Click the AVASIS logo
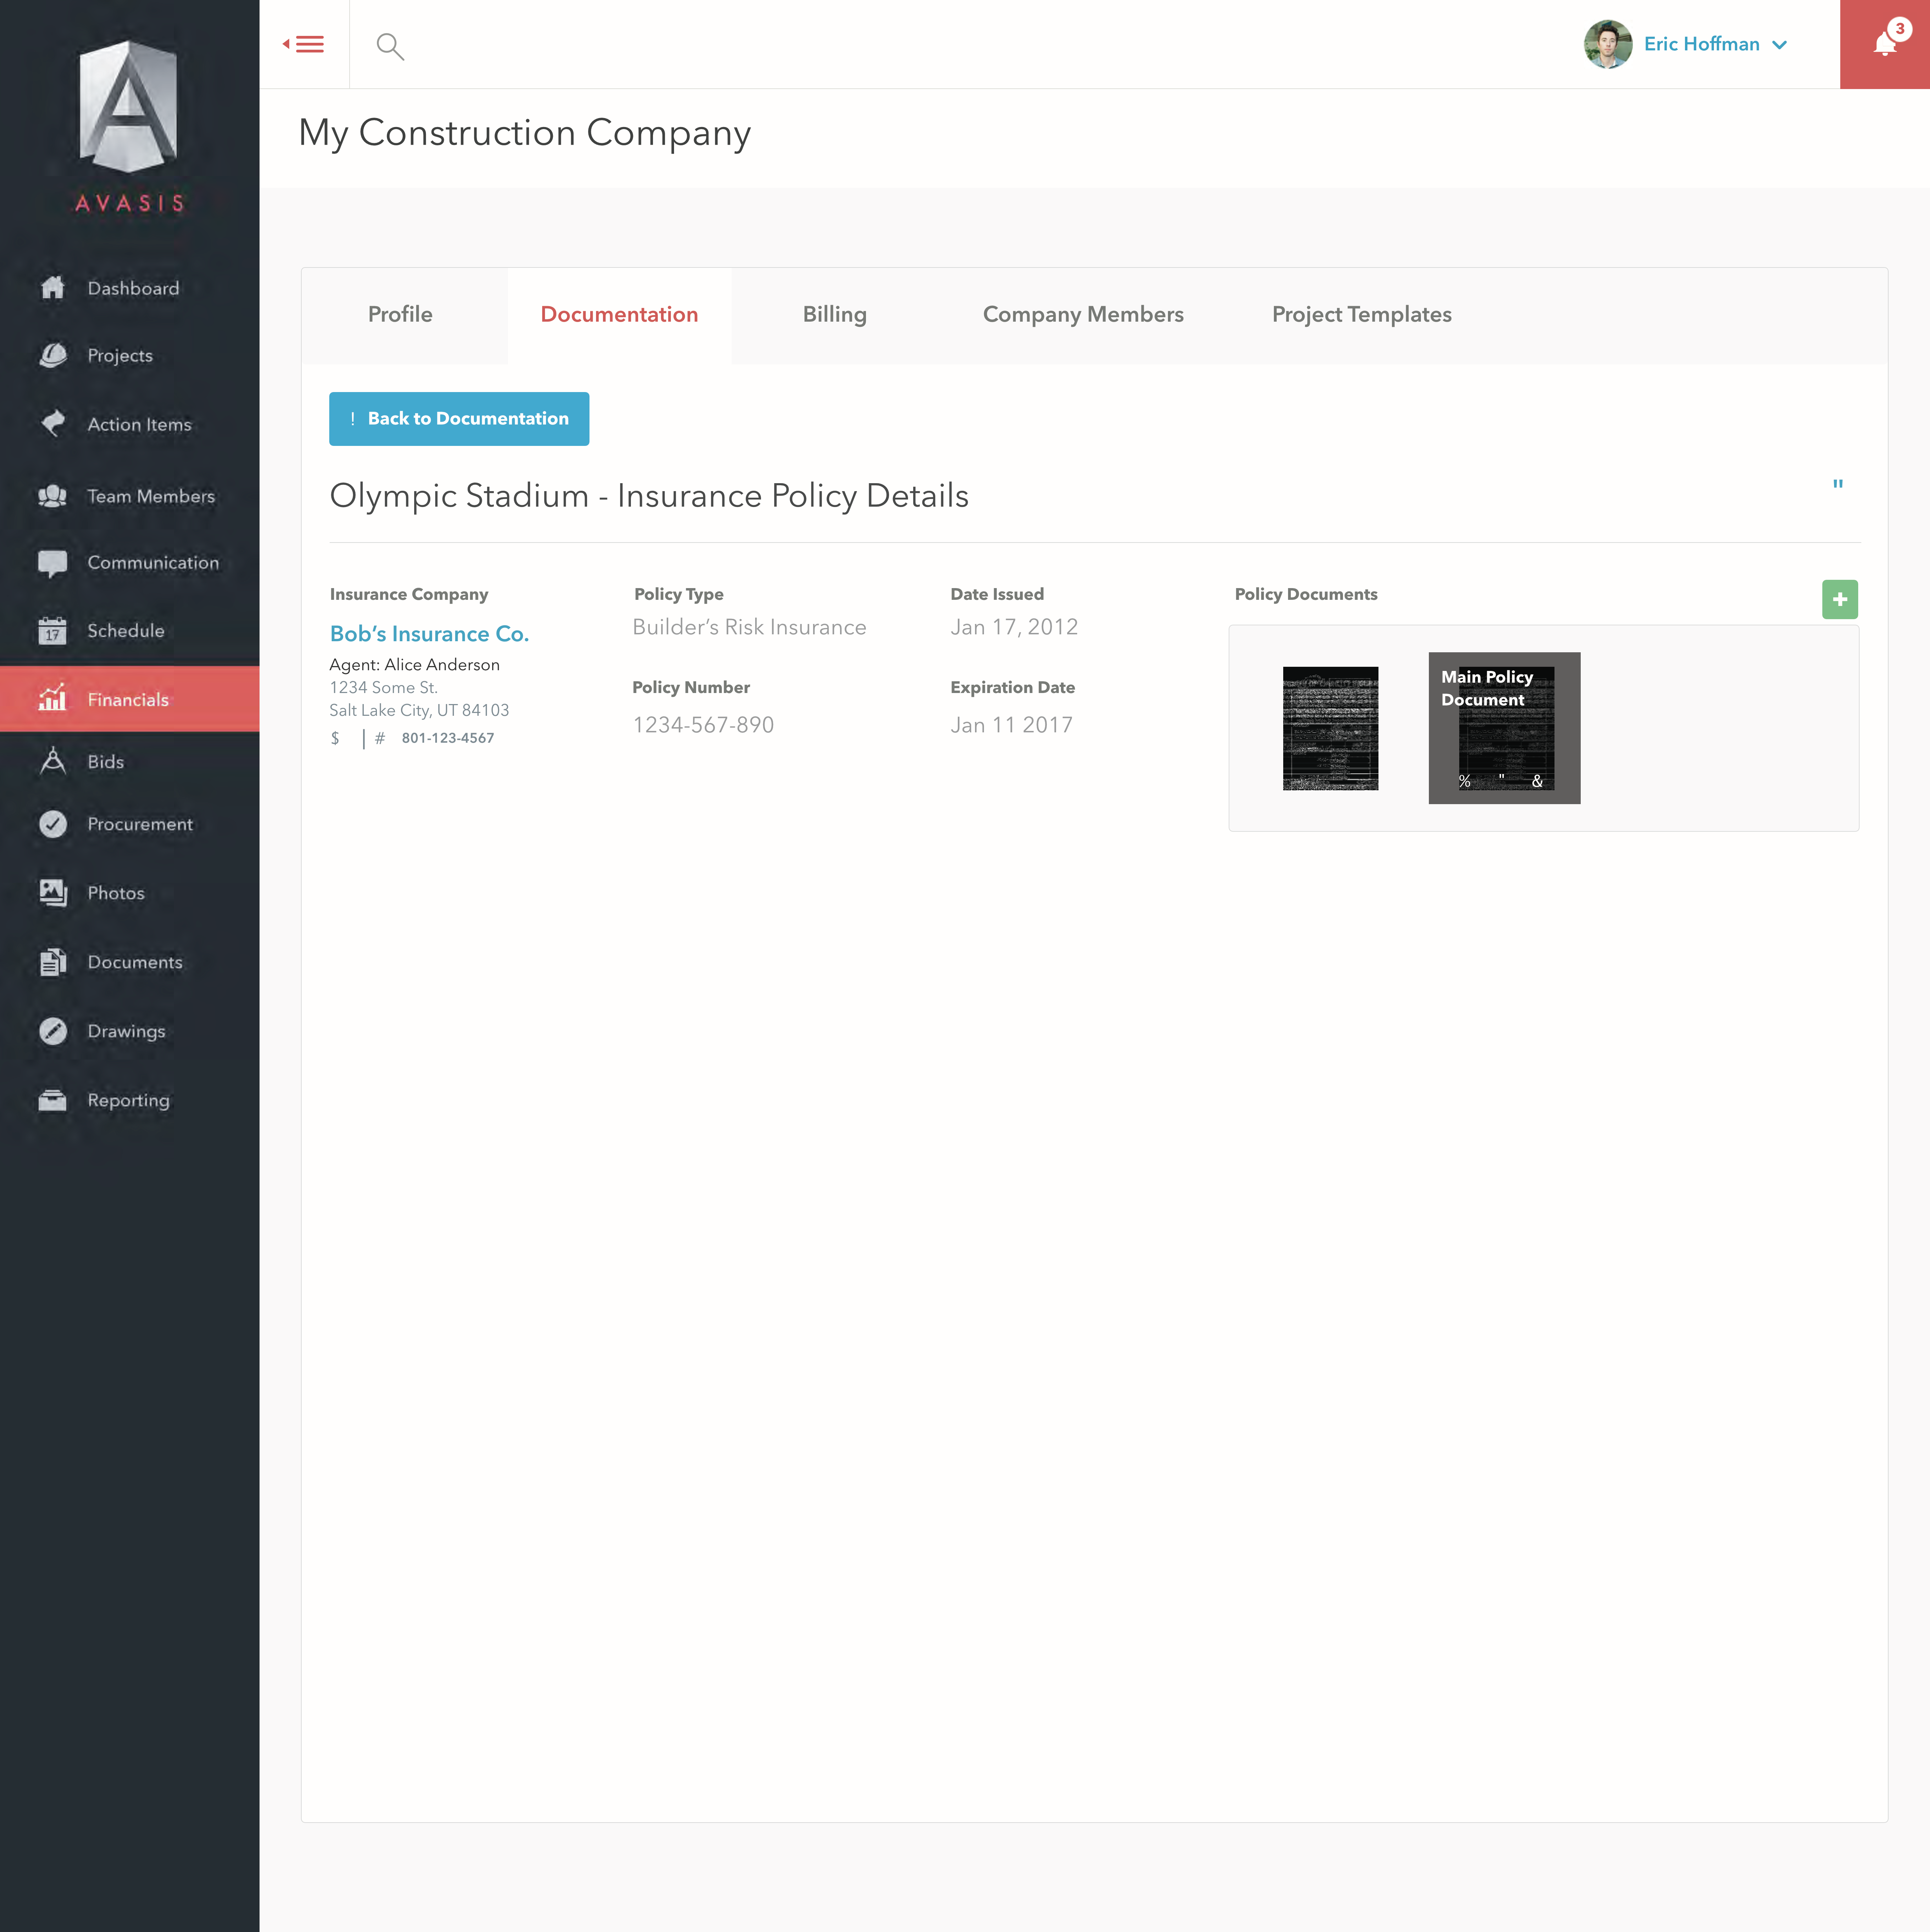 [x=129, y=126]
